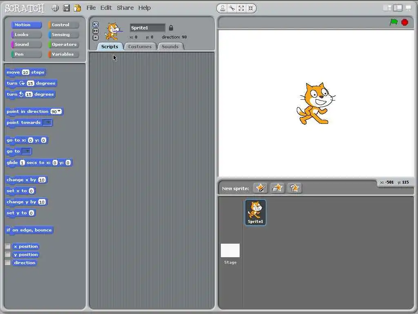418x314 pixels.
Task: Select the Sound block category
Action: click(x=27, y=44)
